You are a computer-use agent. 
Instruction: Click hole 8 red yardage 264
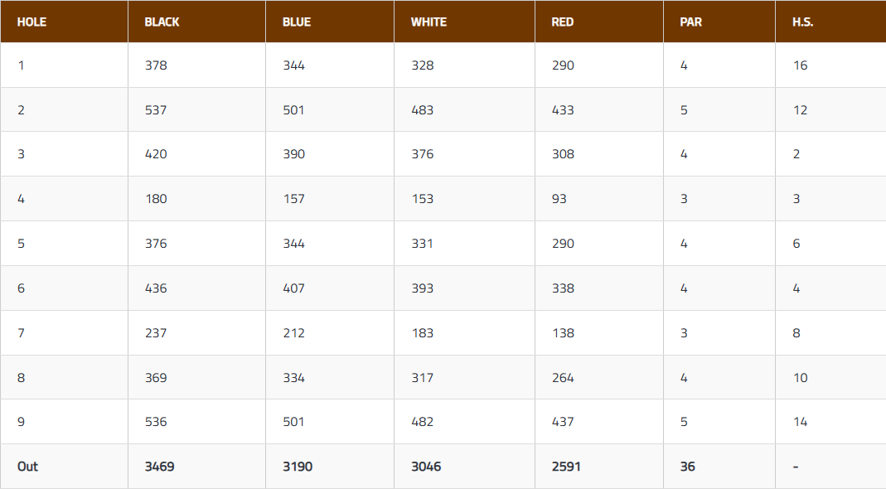point(563,378)
